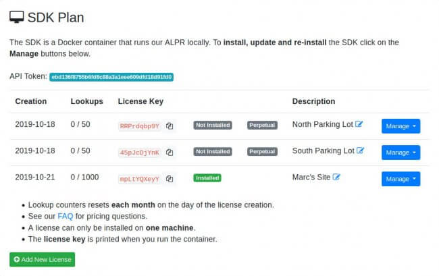
Task: Click the Add New License button
Action: pyautogui.click(x=43, y=260)
